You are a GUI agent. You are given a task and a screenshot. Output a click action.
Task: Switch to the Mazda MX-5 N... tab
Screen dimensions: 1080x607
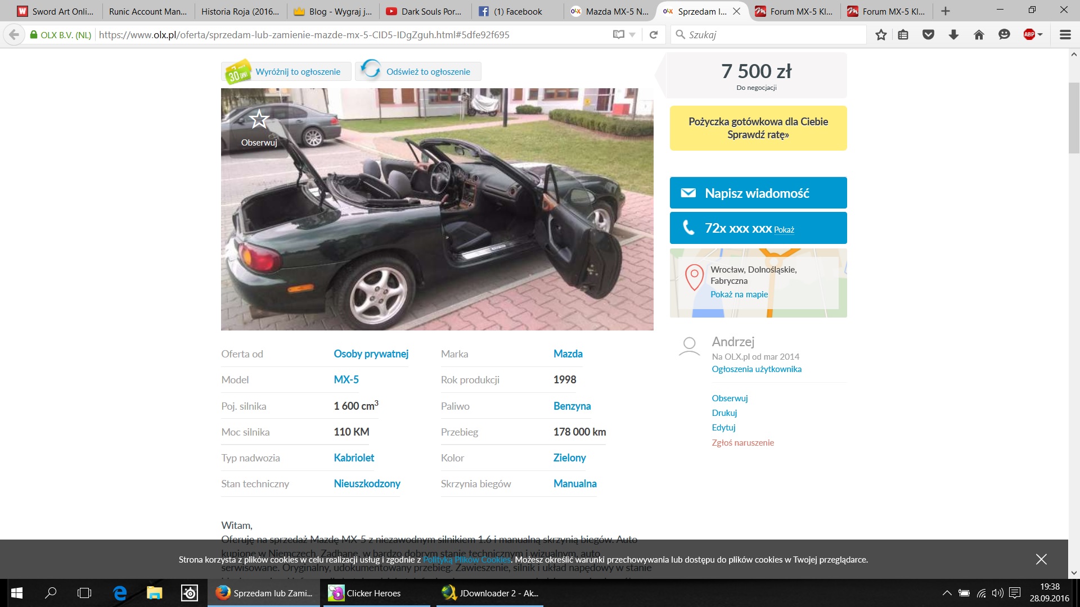point(610,11)
